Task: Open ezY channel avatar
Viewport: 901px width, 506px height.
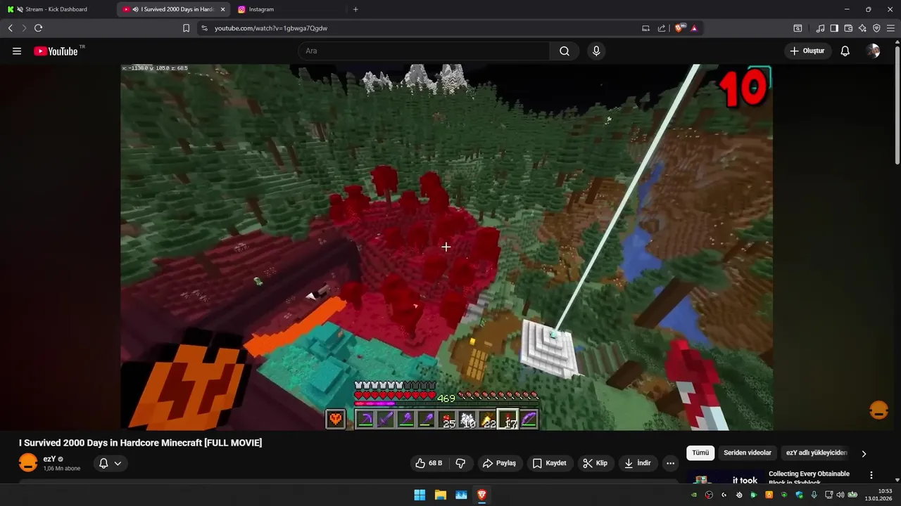Action: click(x=28, y=463)
